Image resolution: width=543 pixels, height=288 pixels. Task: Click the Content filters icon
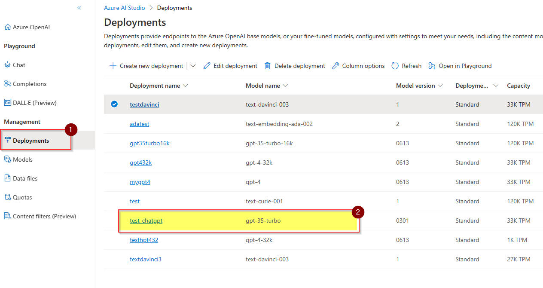tap(7, 216)
